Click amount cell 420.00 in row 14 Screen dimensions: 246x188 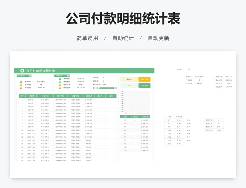pyautogui.click(x=89, y=144)
